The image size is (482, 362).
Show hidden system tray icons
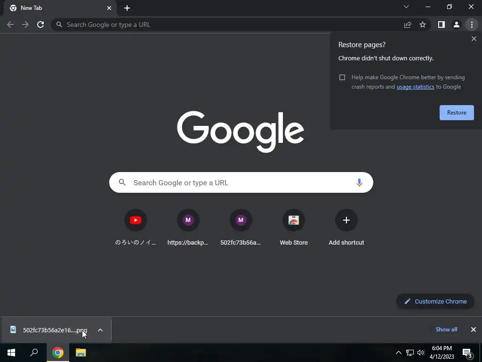[x=398, y=353]
